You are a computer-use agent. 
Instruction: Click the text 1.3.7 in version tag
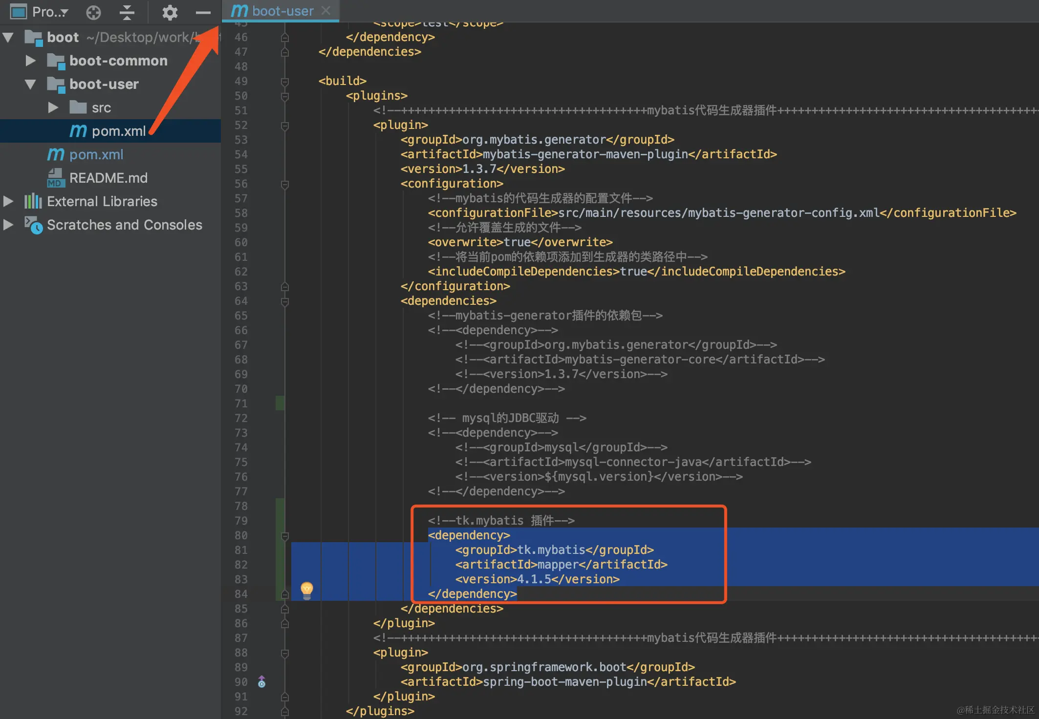(x=479, y=169)
